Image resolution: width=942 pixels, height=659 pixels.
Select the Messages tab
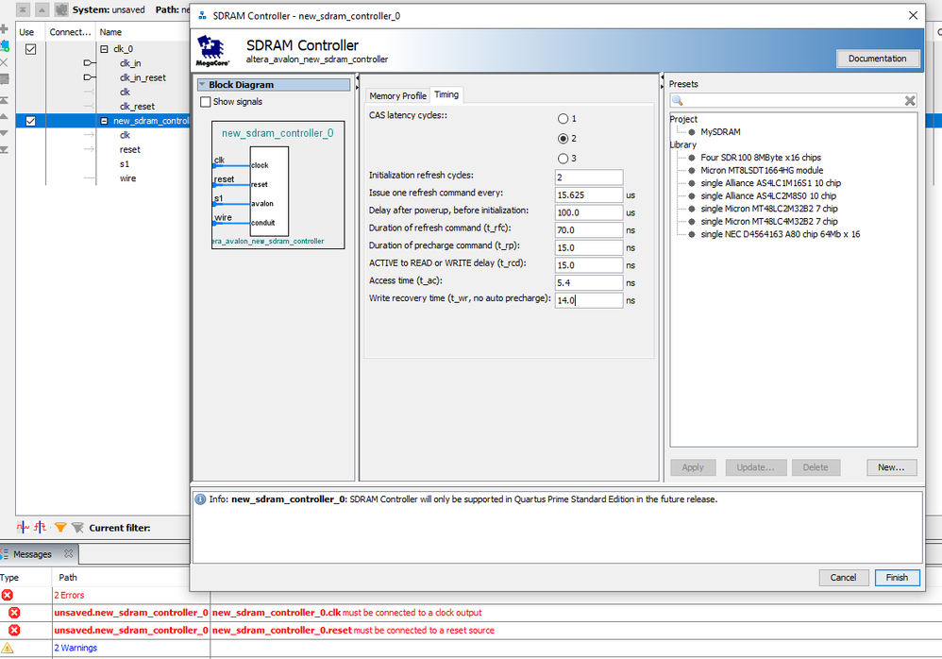pyautogui.click(x=32, y=554)
